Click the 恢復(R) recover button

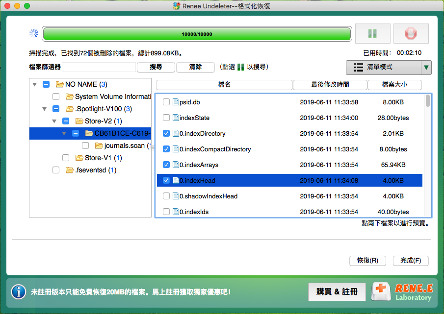click(367, 261)
